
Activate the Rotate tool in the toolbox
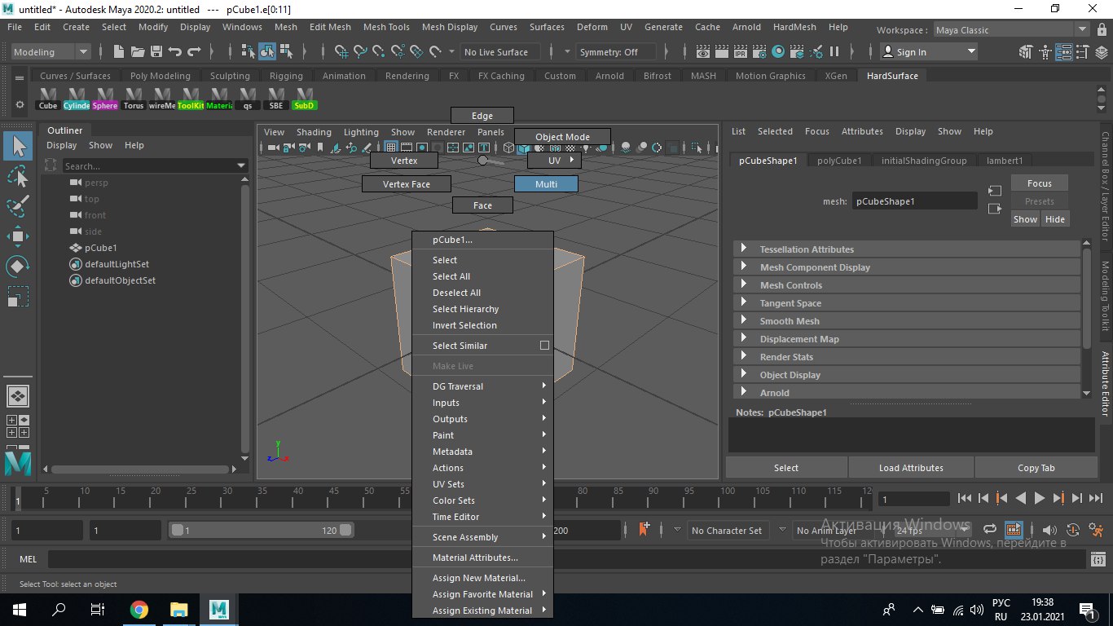point(18,267)
